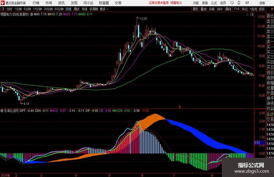Screen dimensions: 274x177
Task: Open the mobile phone icon
Action: [239, 3]
